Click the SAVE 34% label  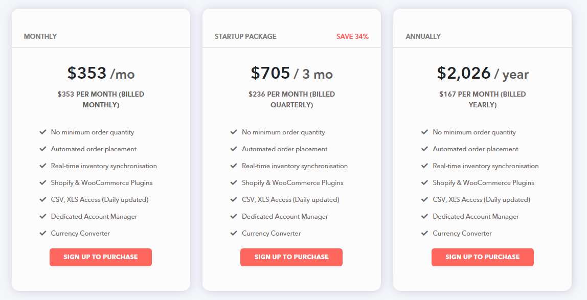[352, 36]
